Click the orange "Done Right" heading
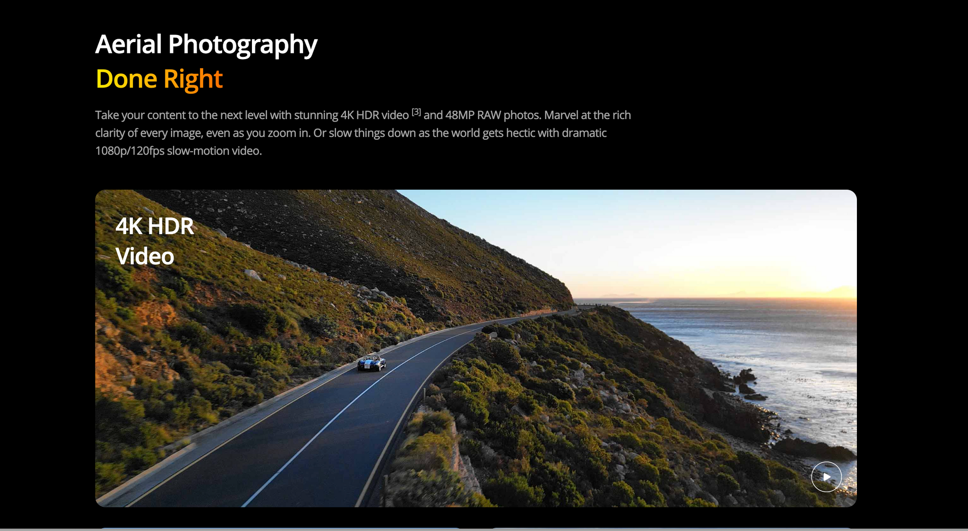The image size is (968, 531). point(159,79)
